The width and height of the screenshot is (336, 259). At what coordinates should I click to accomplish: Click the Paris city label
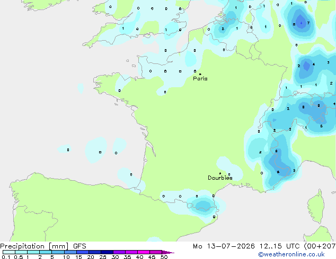click(200, 79)
